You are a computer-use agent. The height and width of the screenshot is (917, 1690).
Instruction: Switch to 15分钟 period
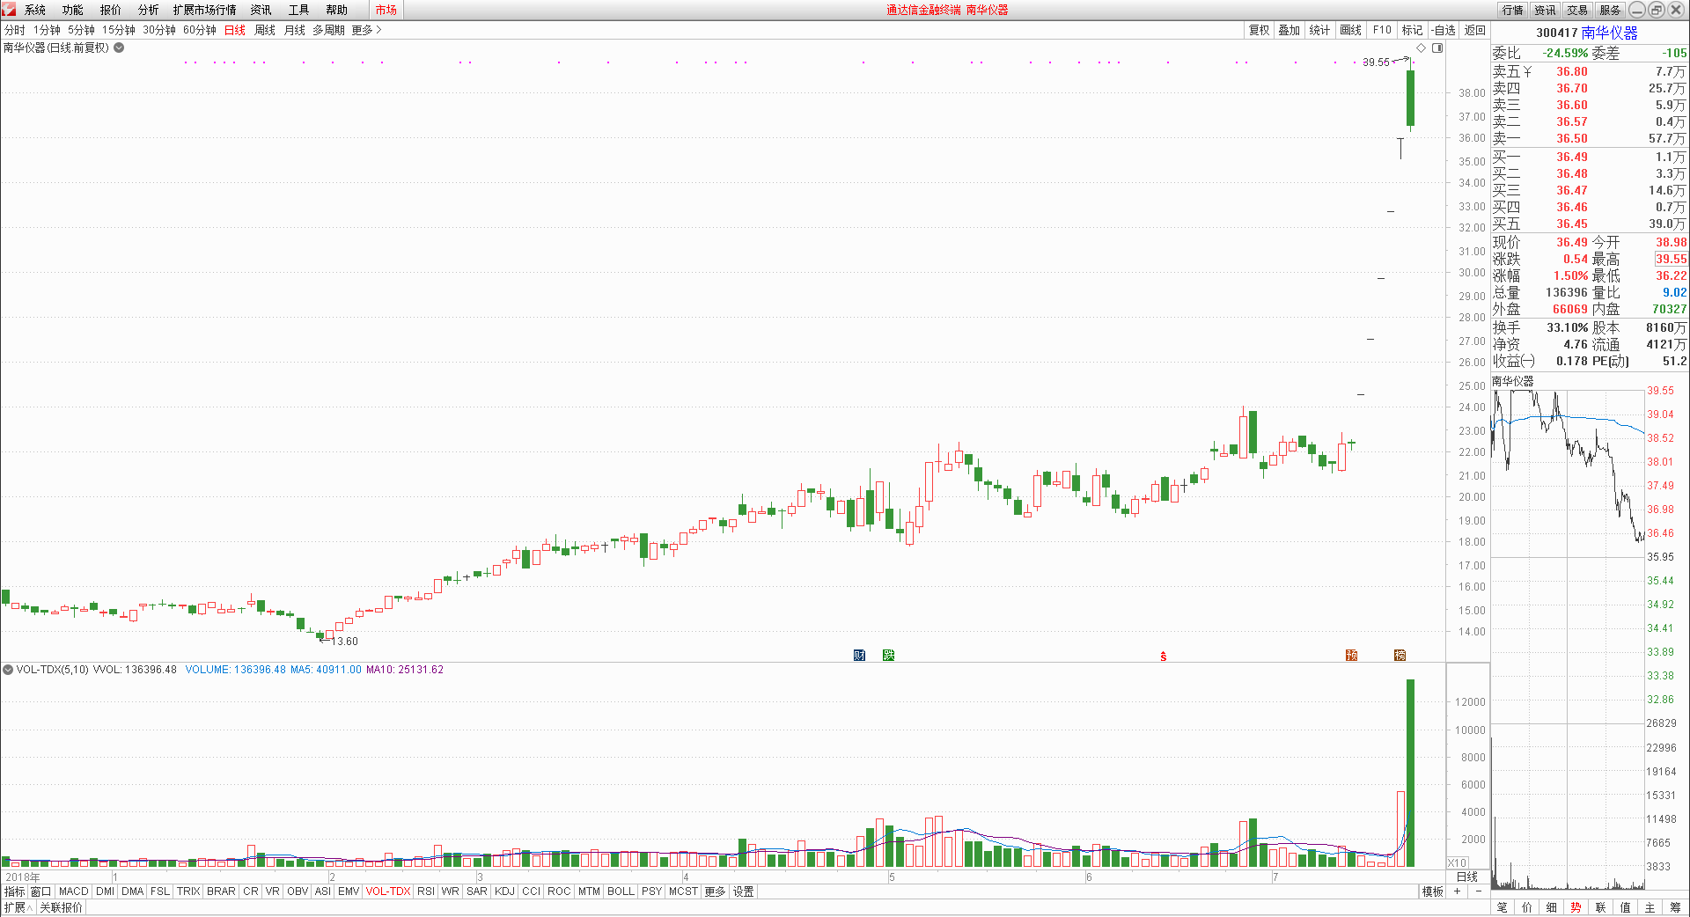[119, 30]
